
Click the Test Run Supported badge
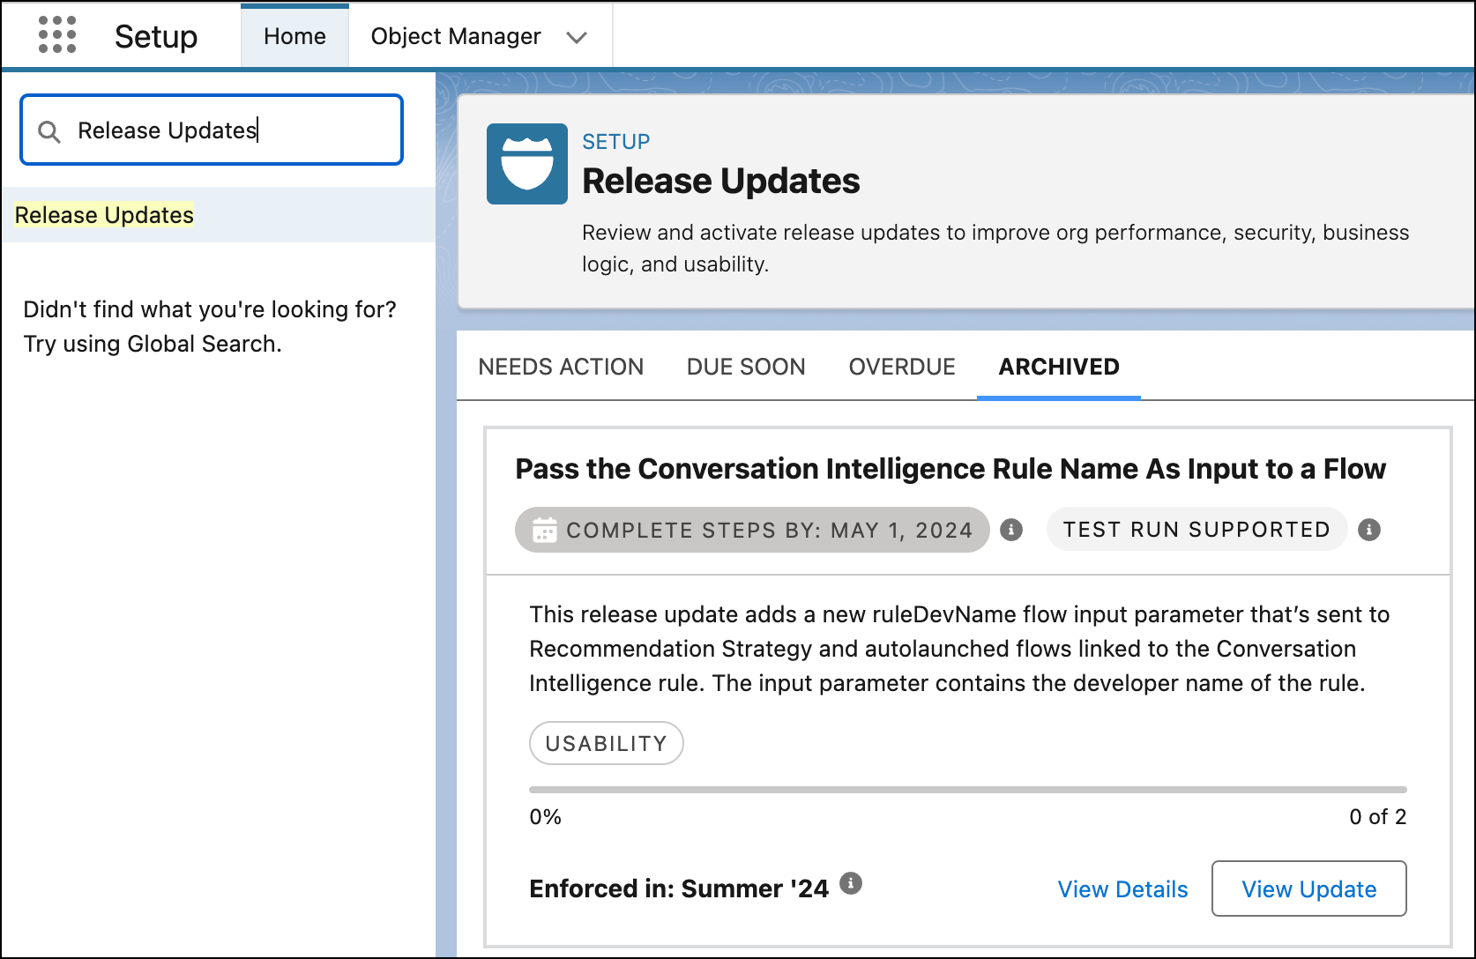click(1196, 530)
